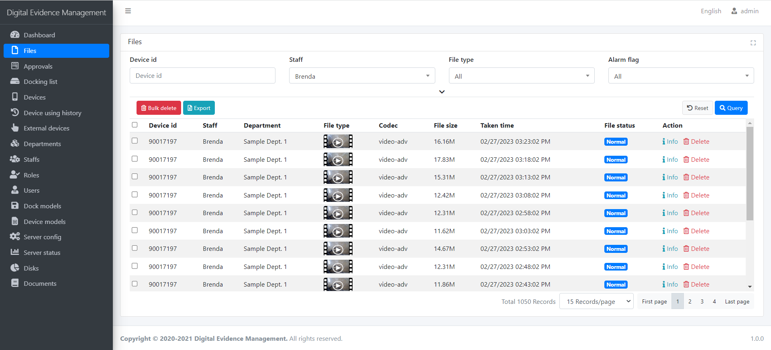Expand more filters with the chevron arrow

442,92
